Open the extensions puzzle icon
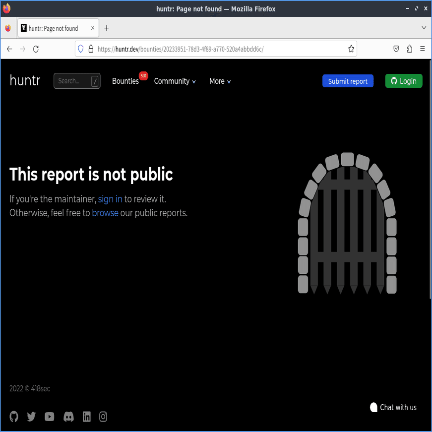The width and height of the screenshot is (432, 432). click(409, 49)
